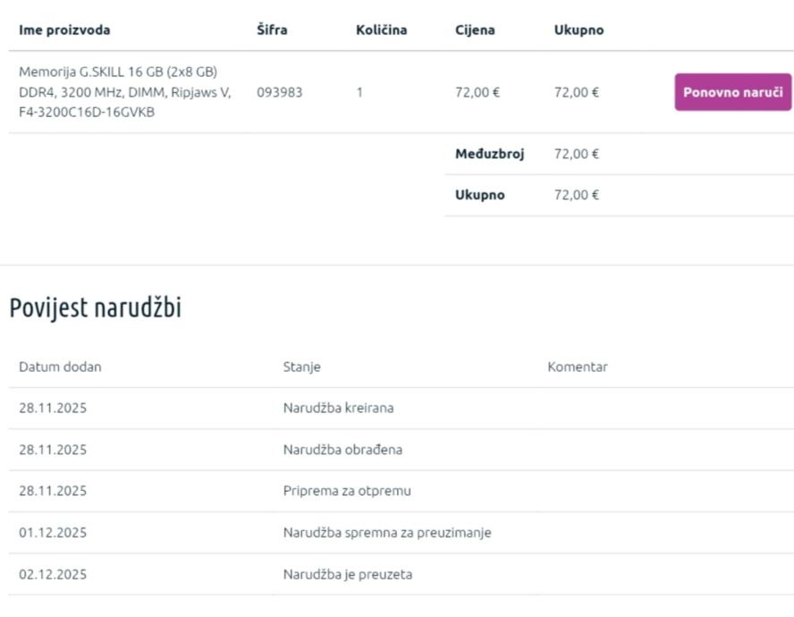Select the quantity value in the product row

359,92
